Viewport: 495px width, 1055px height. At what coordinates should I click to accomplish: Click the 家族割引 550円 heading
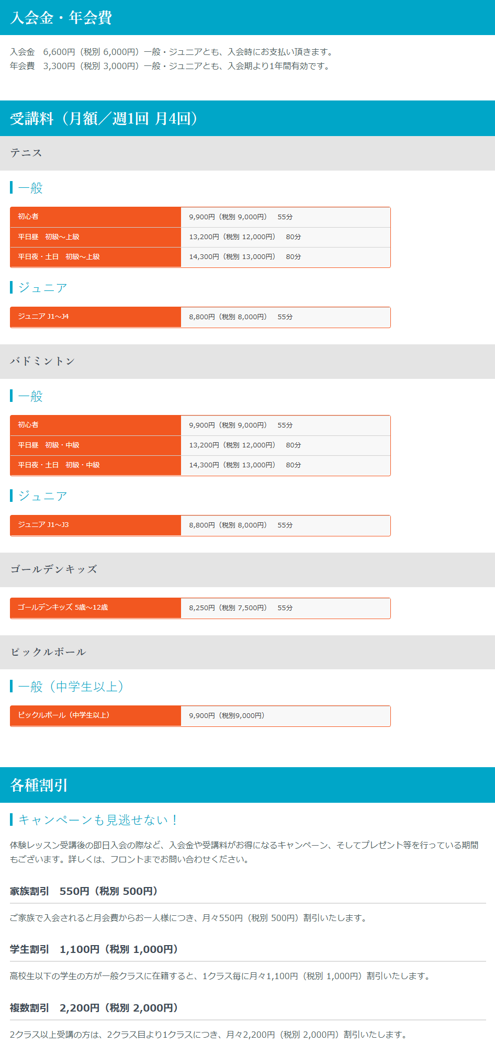(x=84, y=891)
